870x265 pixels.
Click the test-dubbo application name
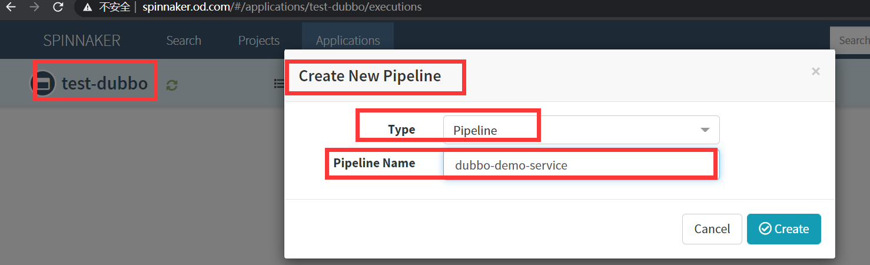(105, 84)
